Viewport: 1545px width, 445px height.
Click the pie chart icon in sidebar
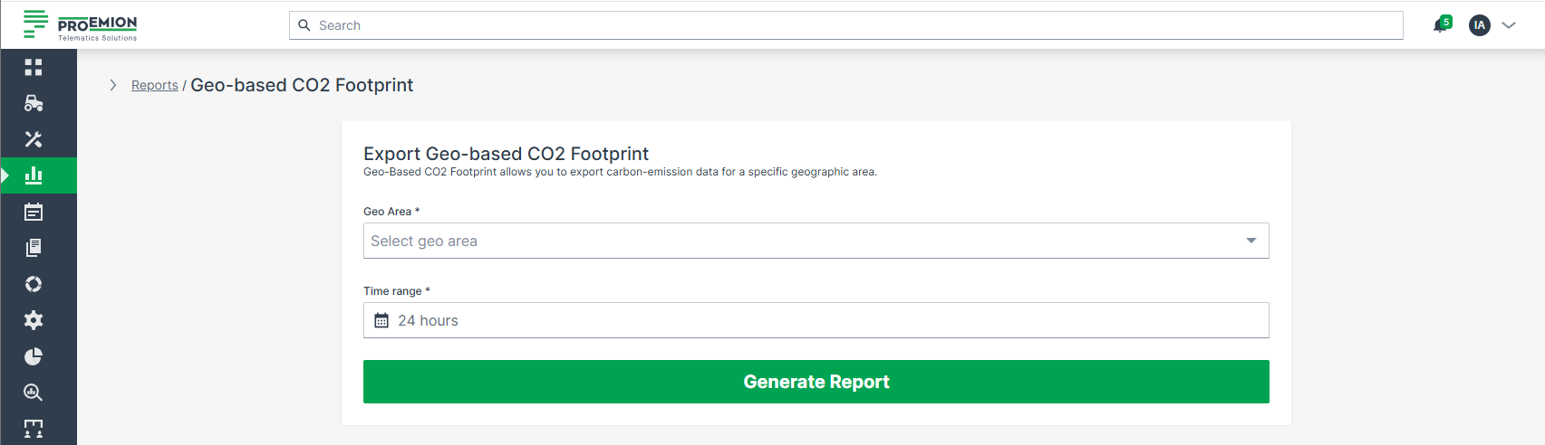[34, 356]
